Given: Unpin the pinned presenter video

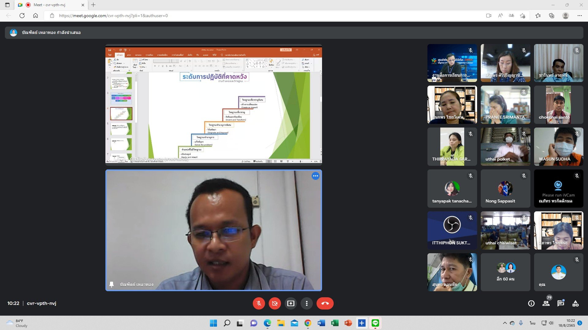Looking at the screenshot, I should click(x=112, y=284).
